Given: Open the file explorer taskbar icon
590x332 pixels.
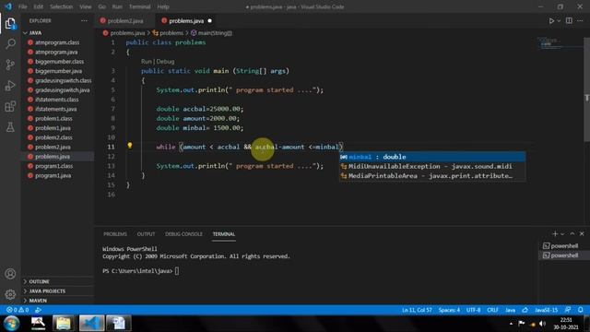Looking at the screenshot, I should coord(63,324).
